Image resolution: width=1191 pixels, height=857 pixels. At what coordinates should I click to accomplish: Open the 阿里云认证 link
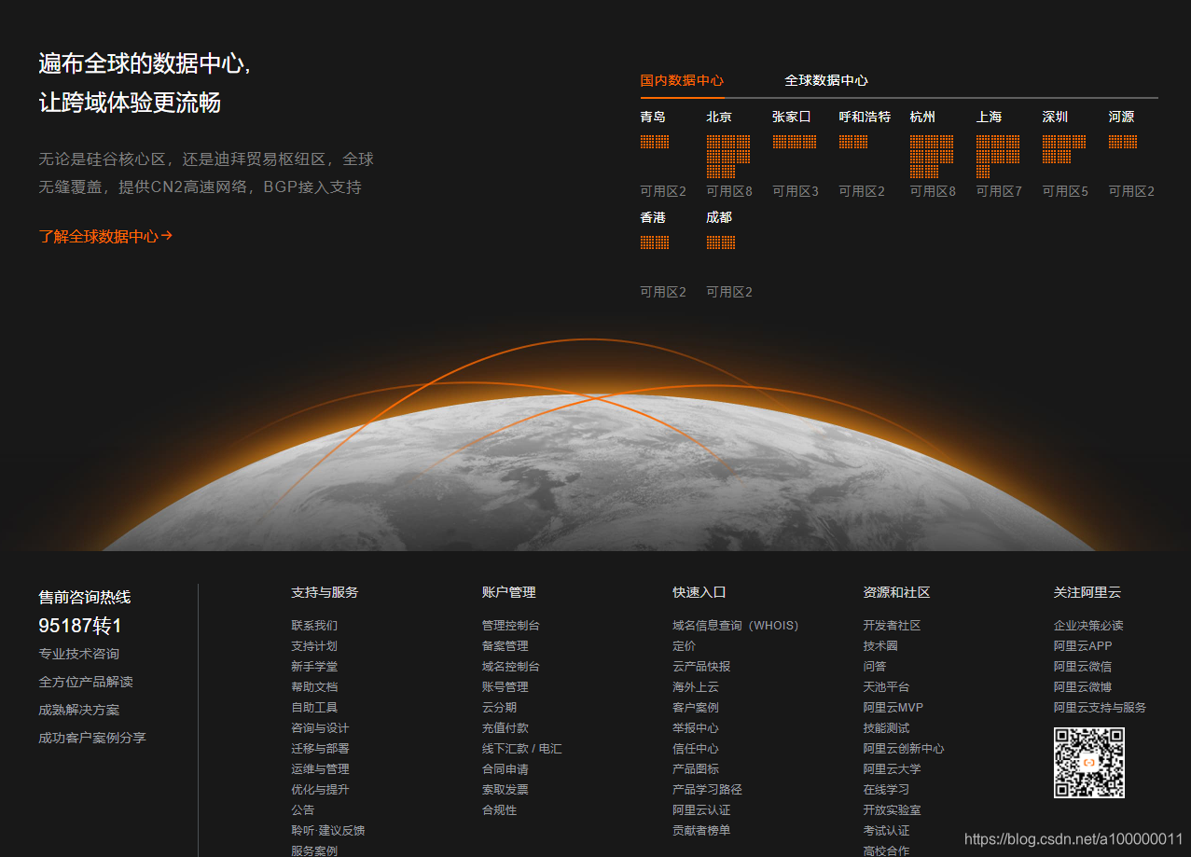coord(701,810)
